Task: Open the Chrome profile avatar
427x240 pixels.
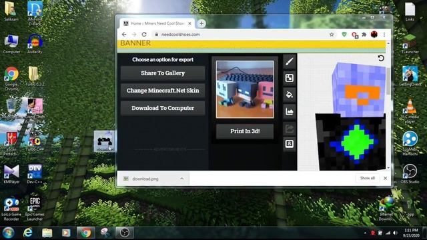Action: tap(374, 35)
